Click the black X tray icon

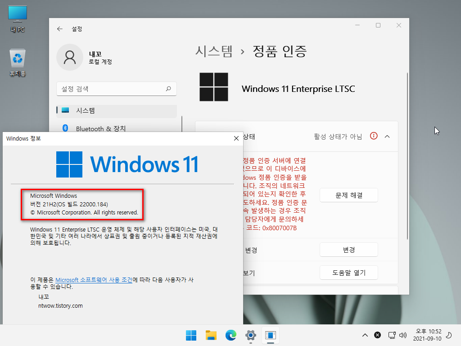tap(378, 335)
